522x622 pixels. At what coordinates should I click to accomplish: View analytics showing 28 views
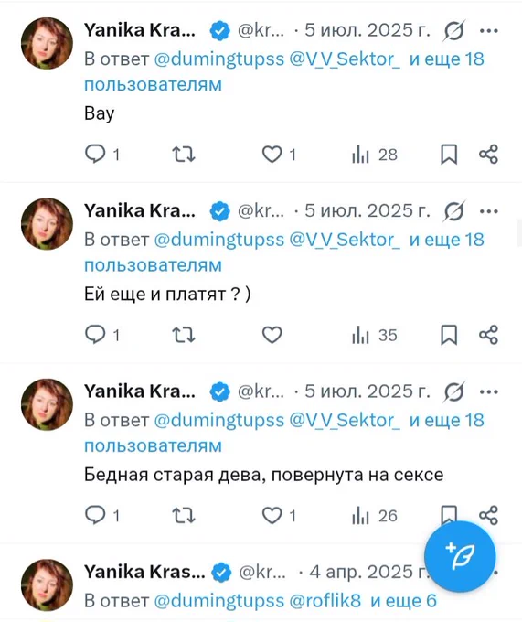pos(375,155)
